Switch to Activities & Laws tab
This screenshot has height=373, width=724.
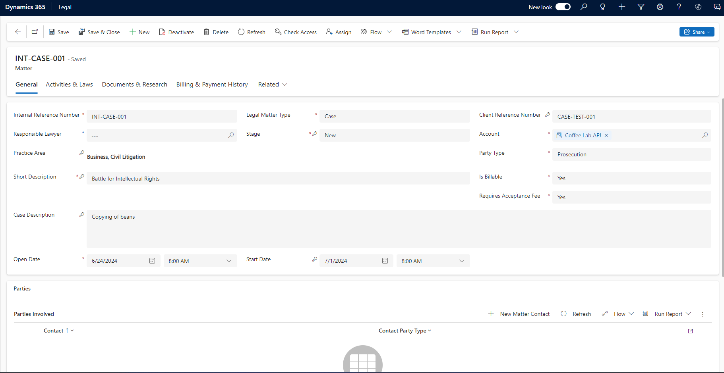tap(69, 85)
